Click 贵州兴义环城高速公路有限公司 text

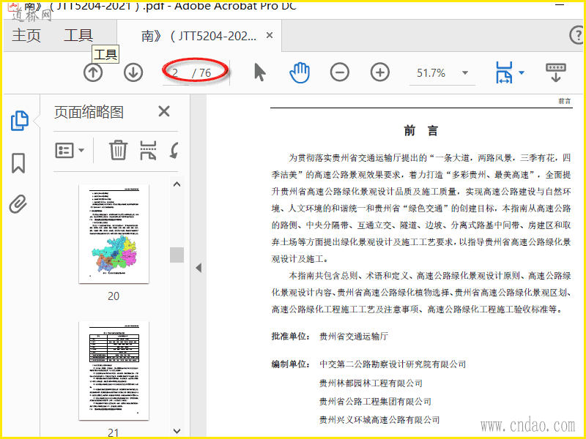pyautogui.click(x=379, y=420)
